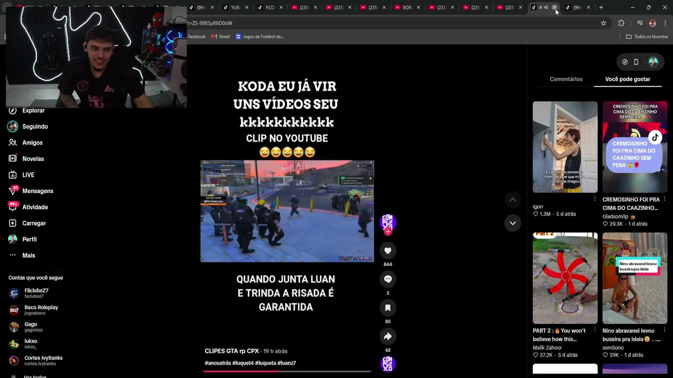The width and height of the screenshot is (673, 378).
Task: Click the coins icon in top-right pill
Action: point(625,62)
